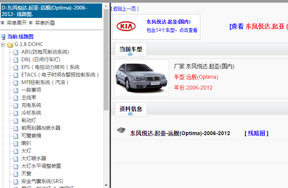Open the 线路图 link in 资料信息
Screen dimensions: 288x188
point(256,133)
